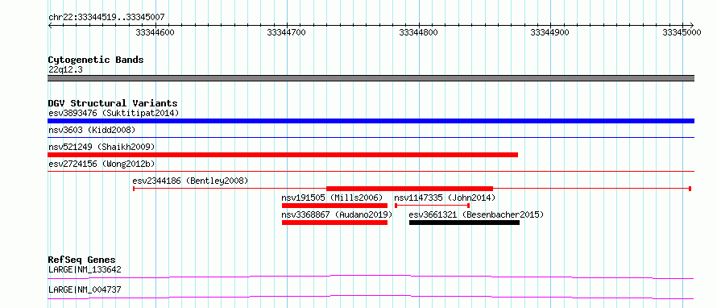Image resolution: width=717 pixels, height=308 pixels.
Task: Select the red bar under nsv3368867
Action: pos(334,223)
